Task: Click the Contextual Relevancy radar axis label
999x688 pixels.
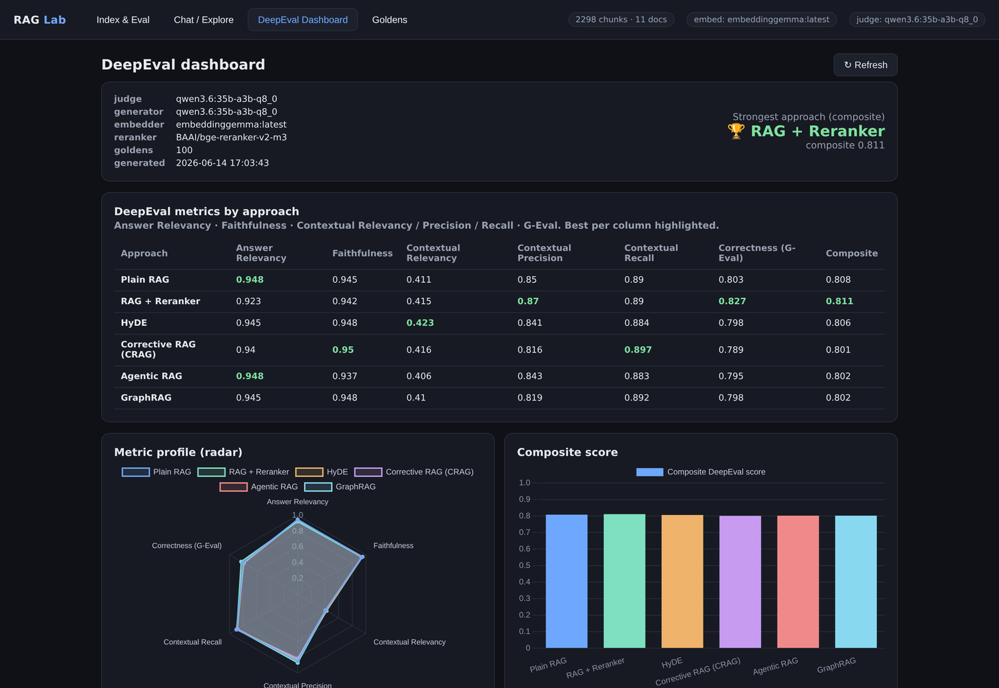Action: point(409,642)
